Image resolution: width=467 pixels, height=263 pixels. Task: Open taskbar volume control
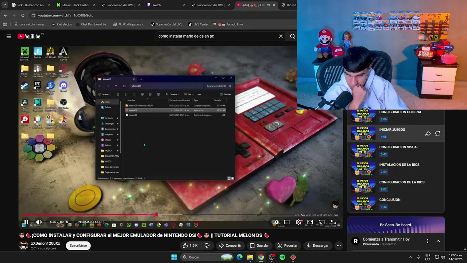coord(443,257)
